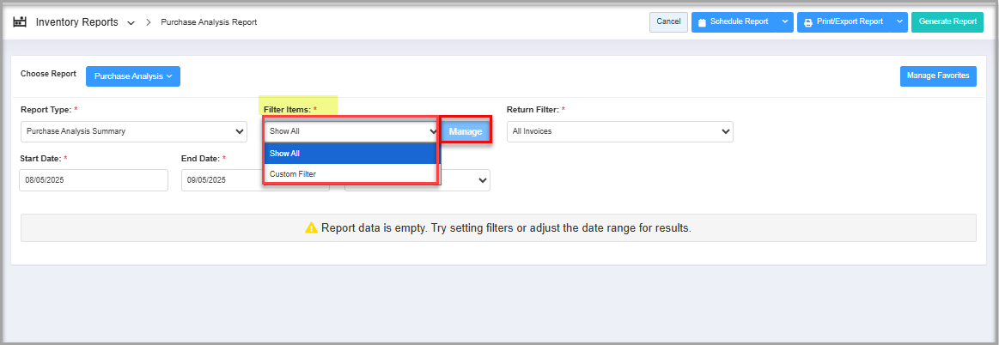The height and width of the screenshot is (345, 999).
Task: Choose the Show All option
Action: (x=351, y=154)
